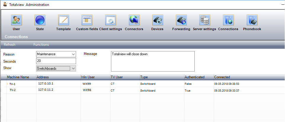The width and height of the screenshot is (285, 122).
Task: Click the CT user cell for TV-1
Action: click(x=112, y=84)
